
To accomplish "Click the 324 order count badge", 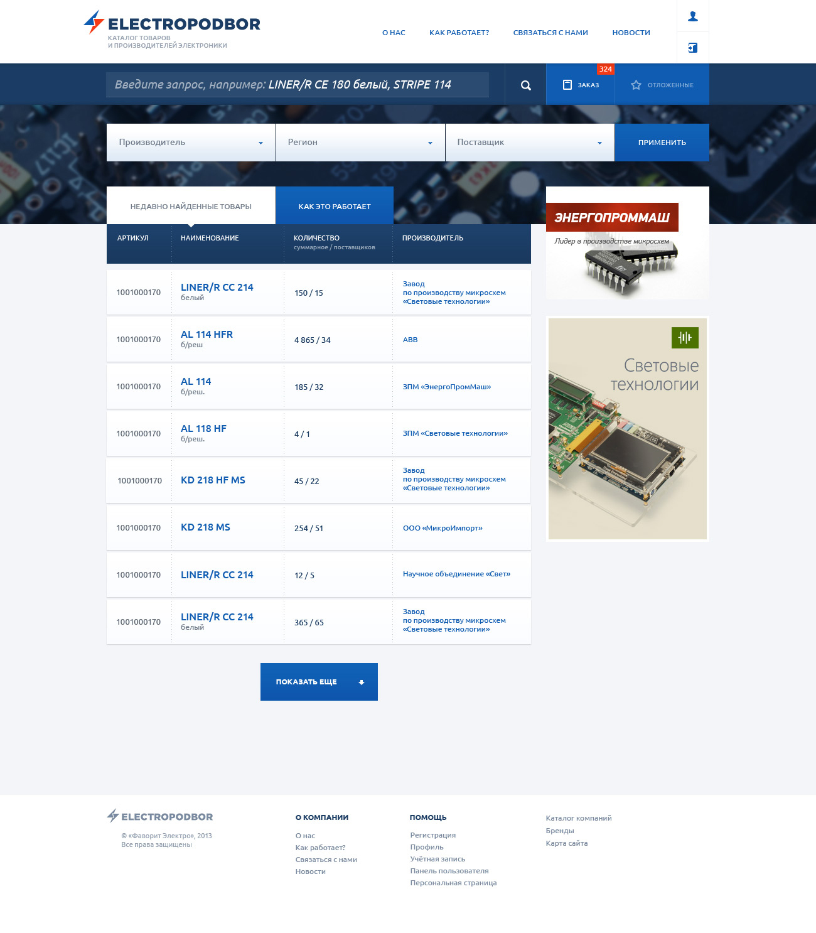I will pyautogui.click(x=606, y=69).
